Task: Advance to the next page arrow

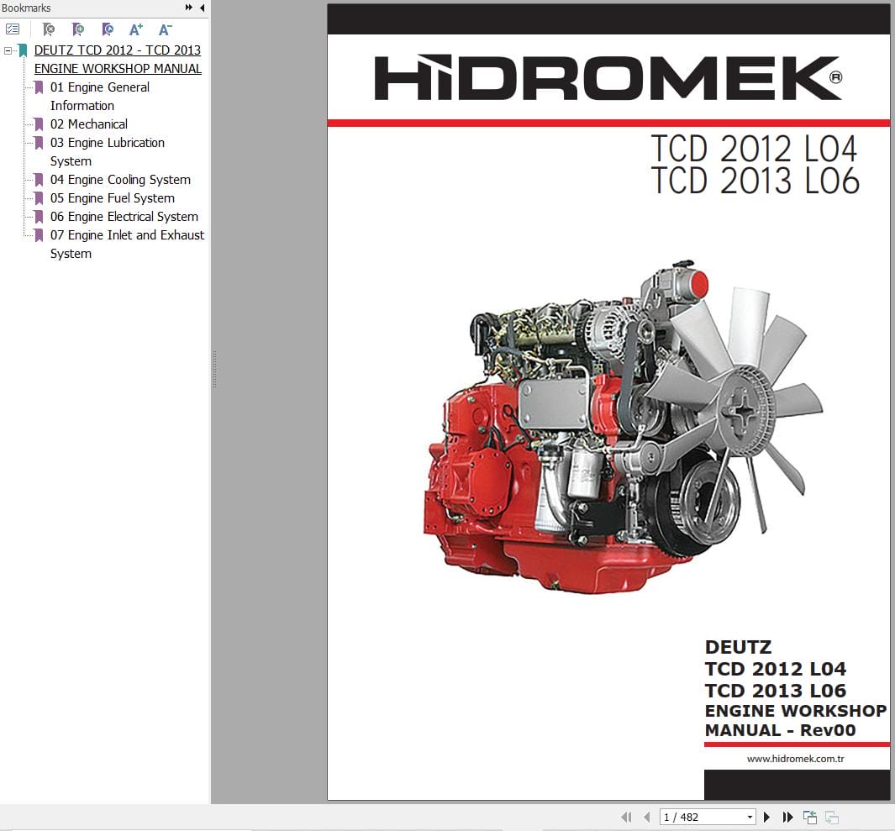Action: (766, 816)
